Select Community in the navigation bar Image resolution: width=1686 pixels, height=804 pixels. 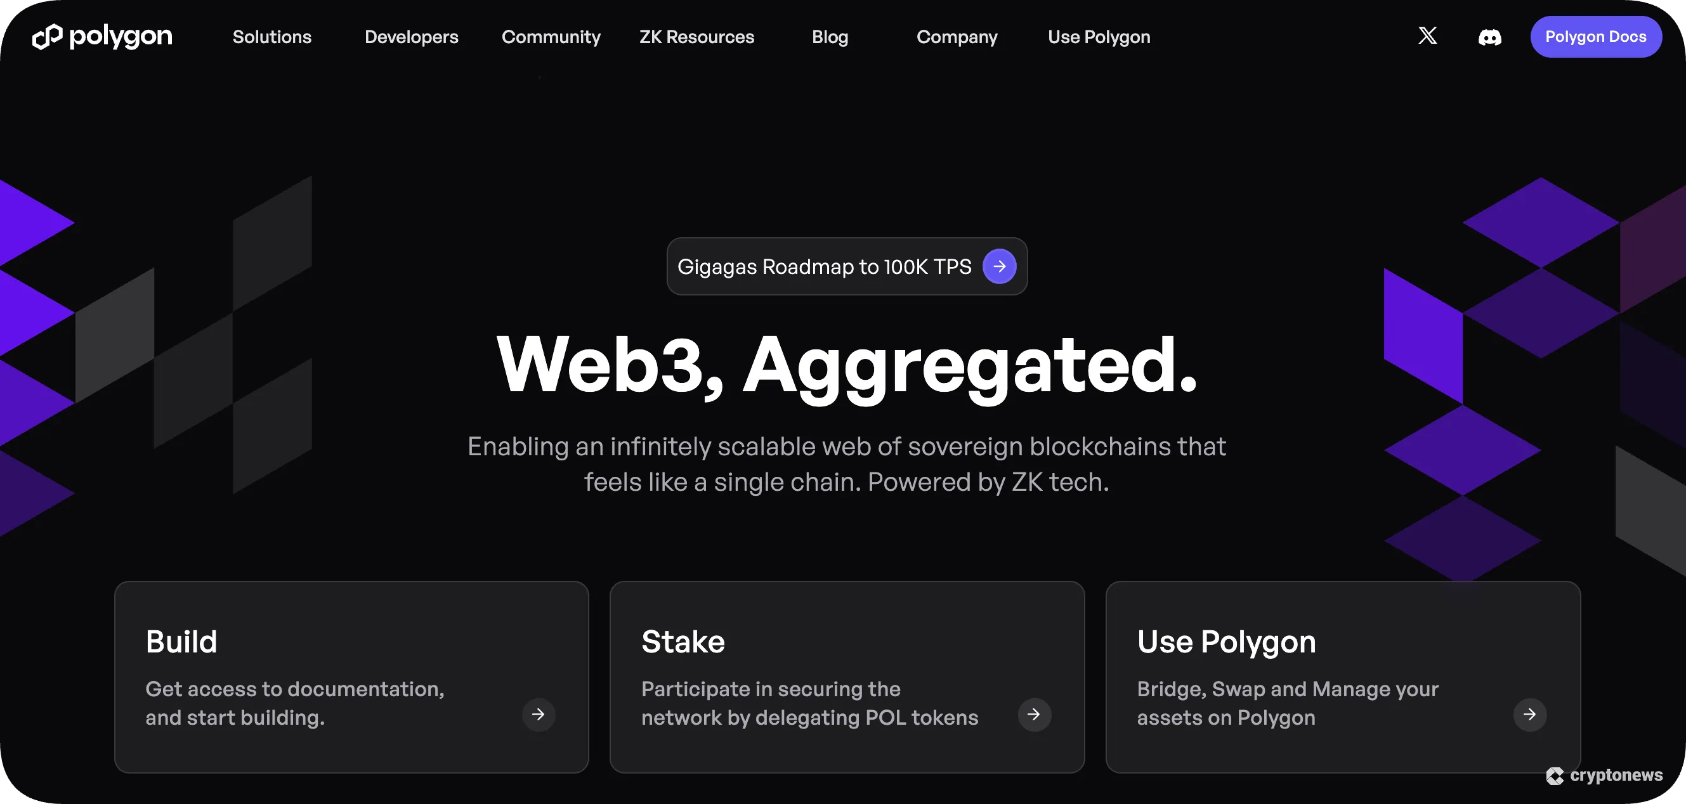tap(551, 37)
